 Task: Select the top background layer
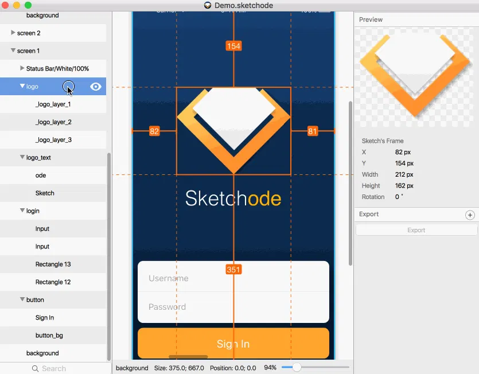click(x=53, y=15)
